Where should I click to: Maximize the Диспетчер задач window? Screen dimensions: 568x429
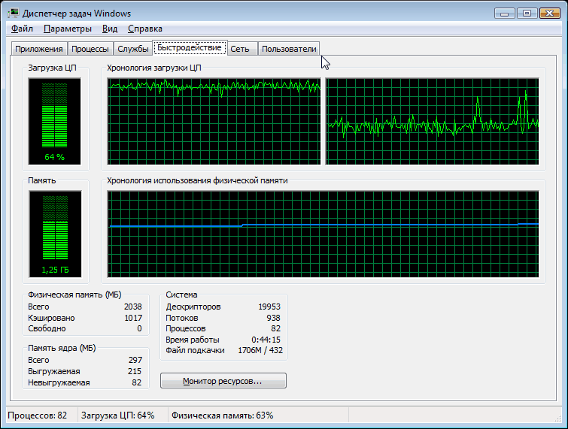coord(527,14)
